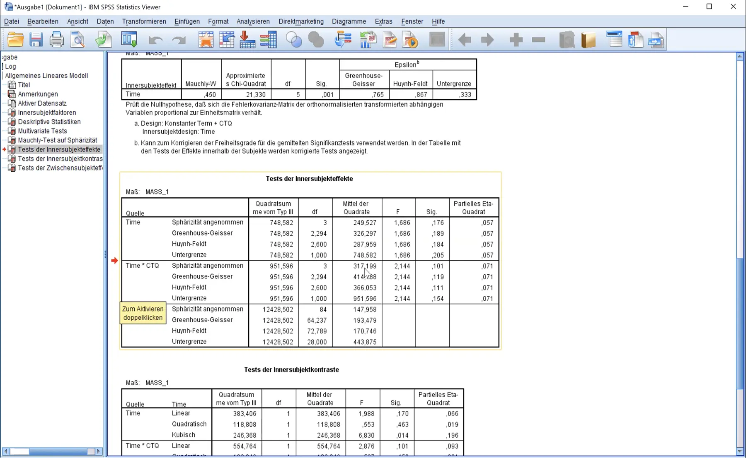Open the Bearbeiten menu
Image resolution: width=746 pixels, height=458 pixels.
tap(43, 22)
